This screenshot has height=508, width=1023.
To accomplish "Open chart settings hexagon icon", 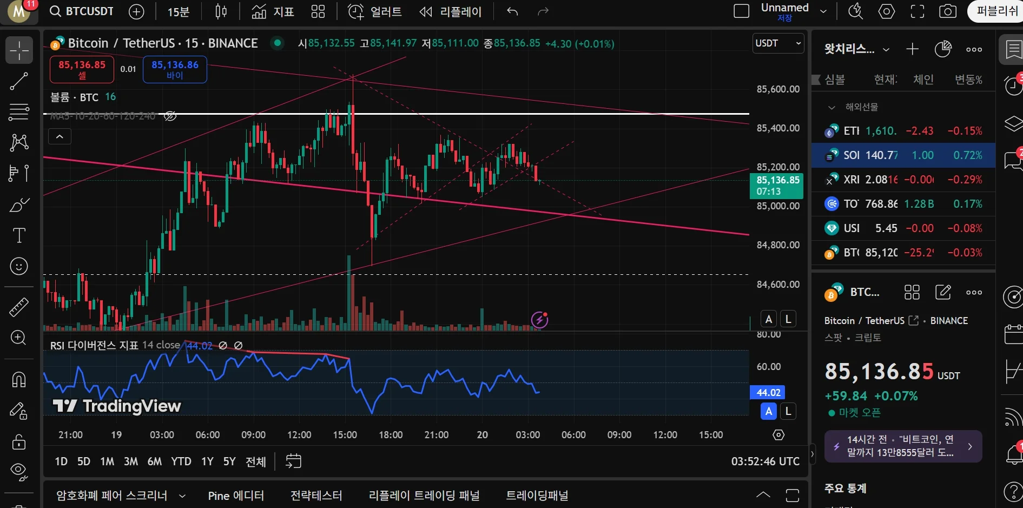I will coord(886,11).
